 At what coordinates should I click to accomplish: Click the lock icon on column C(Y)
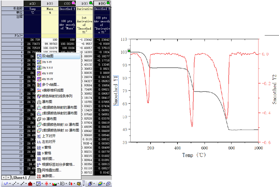(73, 3)
